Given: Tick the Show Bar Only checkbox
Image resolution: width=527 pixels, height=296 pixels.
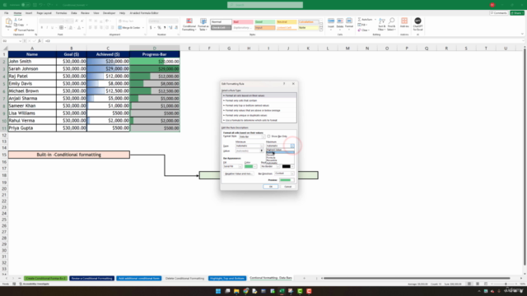Looking at the screenshot, I should [268, 136].
